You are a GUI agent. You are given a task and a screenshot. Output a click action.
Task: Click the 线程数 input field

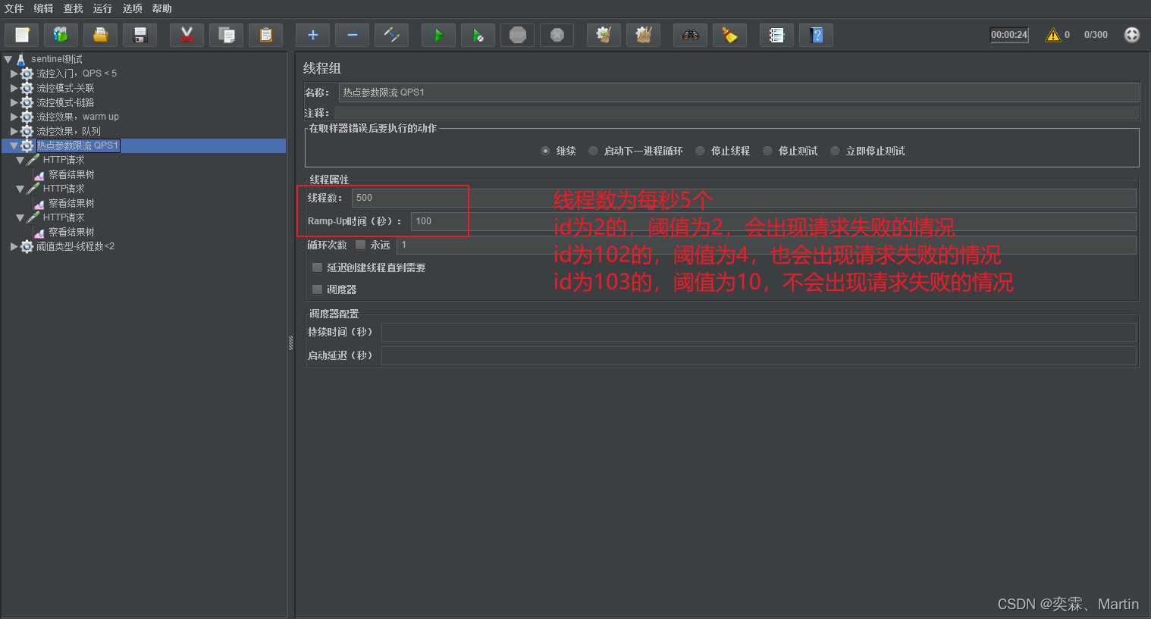(x=409, y=198)
